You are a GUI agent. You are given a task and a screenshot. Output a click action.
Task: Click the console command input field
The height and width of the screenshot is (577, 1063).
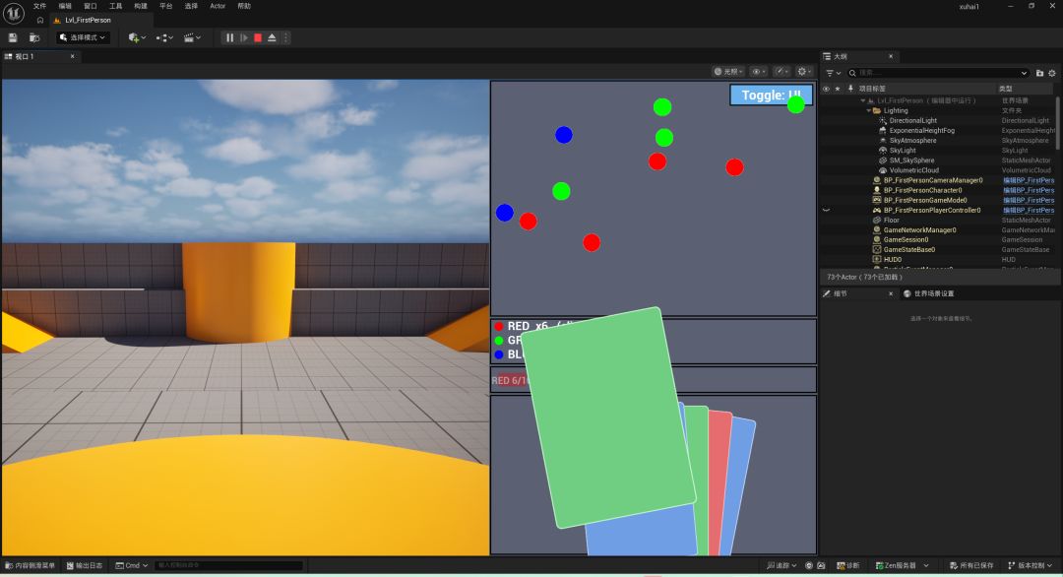point(229,565)
